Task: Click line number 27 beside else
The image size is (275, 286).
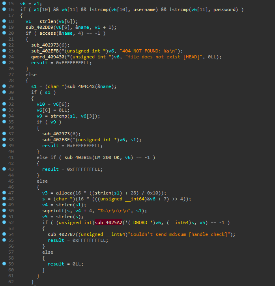Action: pyautogui.click(x=11, y=75)
